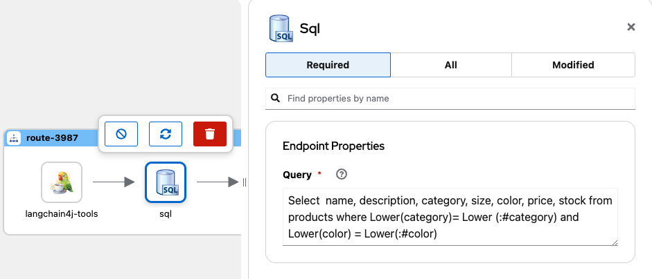The image size is (652, 279).
Task: Select the sql database node on canvas
Action: 166,182
